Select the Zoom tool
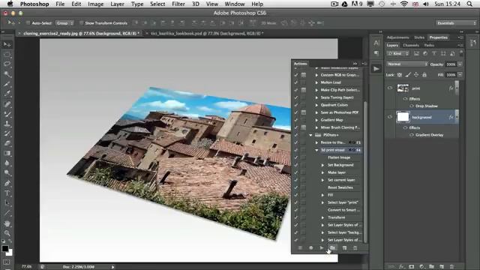The height and width of the screenshot is (270, 480). (x=7, y=233)
